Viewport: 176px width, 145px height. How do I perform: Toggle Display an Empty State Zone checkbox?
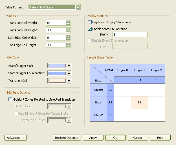coord(90,22)
